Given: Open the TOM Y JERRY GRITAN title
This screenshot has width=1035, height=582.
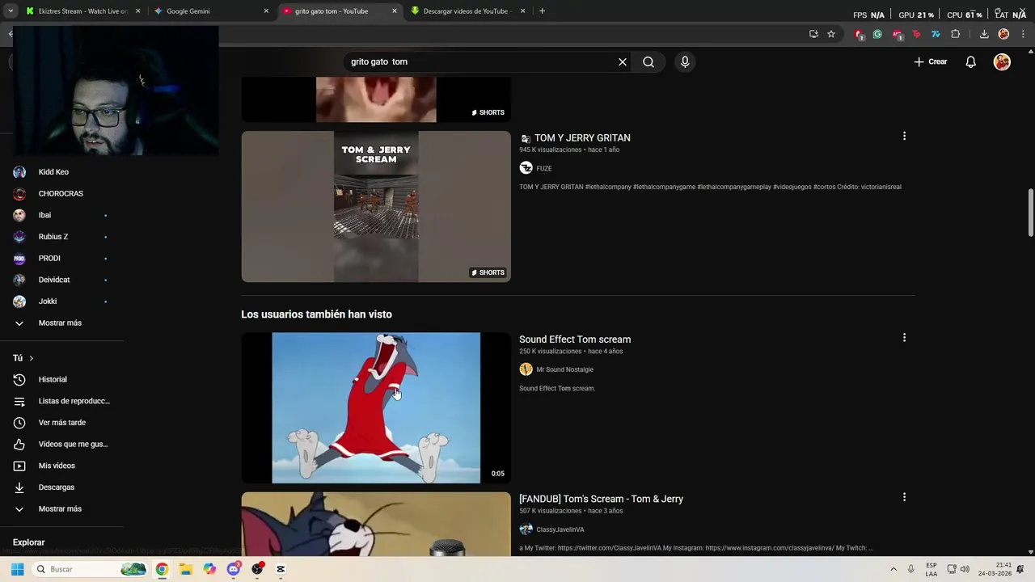Looking at the screenshot, I should pos(582,138).
